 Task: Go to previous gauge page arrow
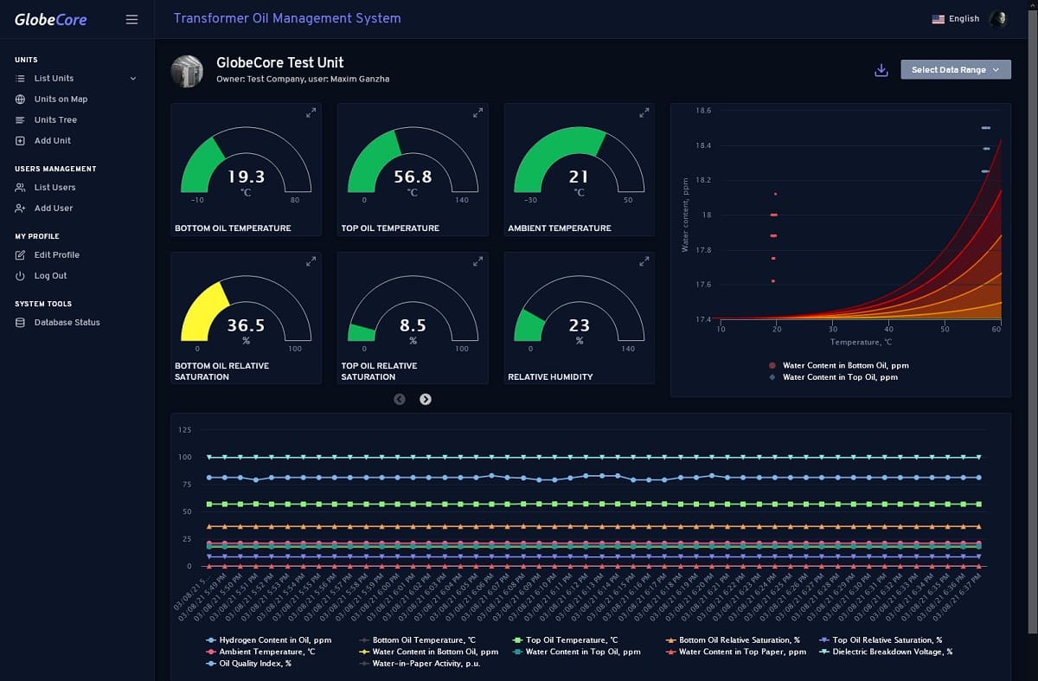400,399
